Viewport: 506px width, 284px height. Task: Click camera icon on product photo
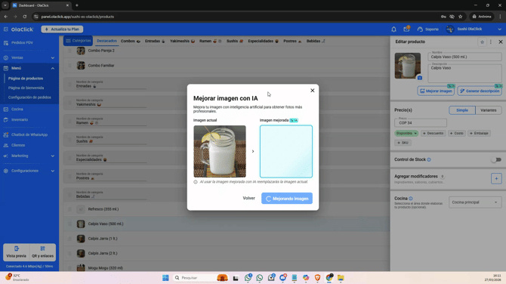[x=419, y=78]
